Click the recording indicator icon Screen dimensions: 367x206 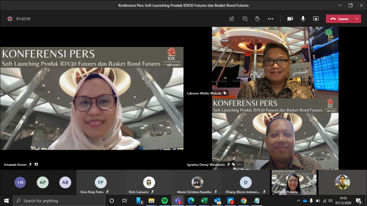[x=10, y=19]
